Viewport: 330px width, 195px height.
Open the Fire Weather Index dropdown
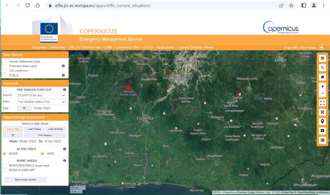coord(41,102)
